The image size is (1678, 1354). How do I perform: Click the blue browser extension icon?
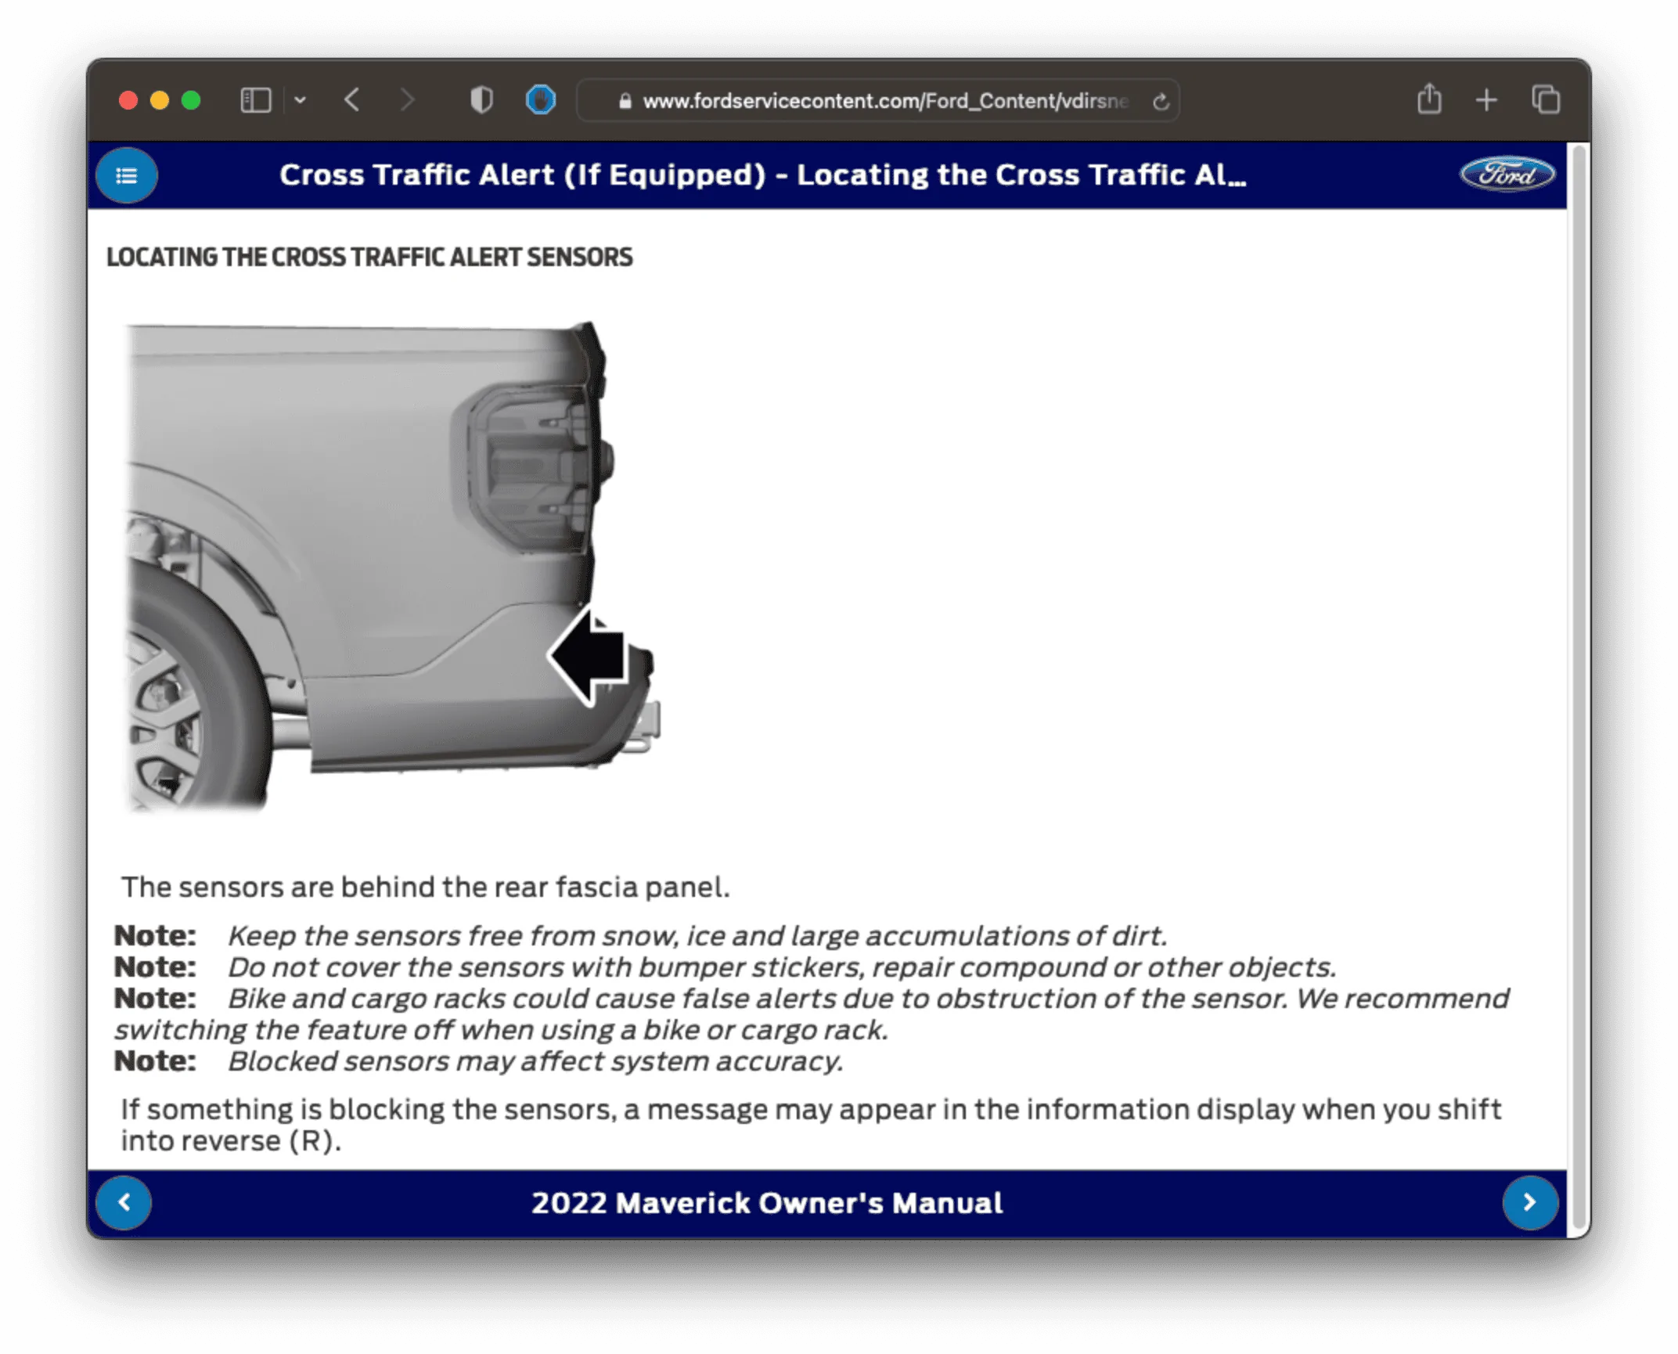point(541,100)
